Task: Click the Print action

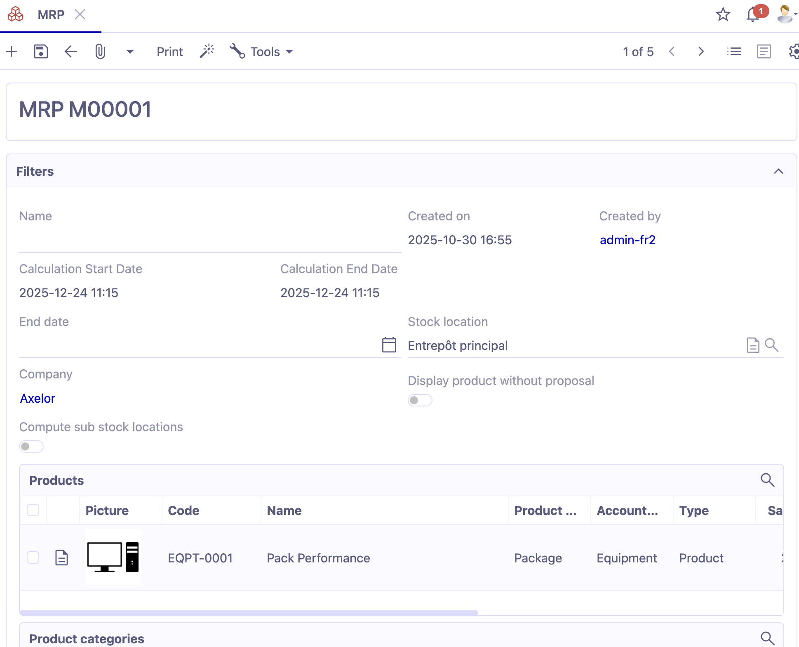Action: coord(169,51)
